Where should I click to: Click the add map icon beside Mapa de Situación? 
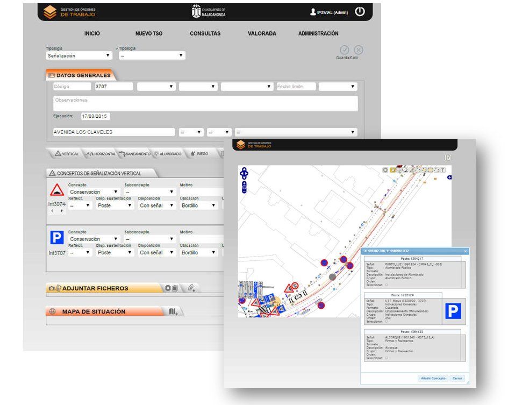(173, 311)
